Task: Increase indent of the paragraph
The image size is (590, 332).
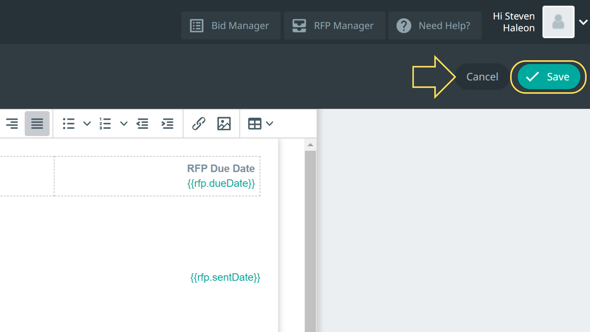Action: (167, 124)
